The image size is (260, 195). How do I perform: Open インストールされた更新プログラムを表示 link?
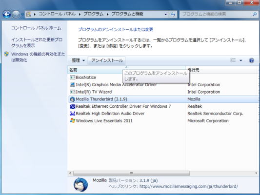[x=37, y=42]
